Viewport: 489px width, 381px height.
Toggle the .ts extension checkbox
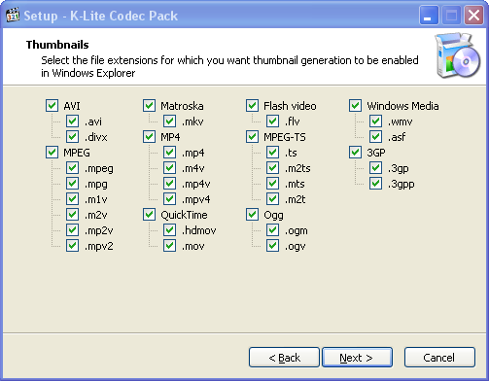point(272,153)
